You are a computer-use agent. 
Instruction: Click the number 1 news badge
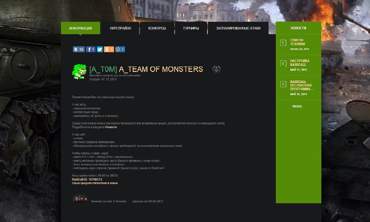pos(283,43)
